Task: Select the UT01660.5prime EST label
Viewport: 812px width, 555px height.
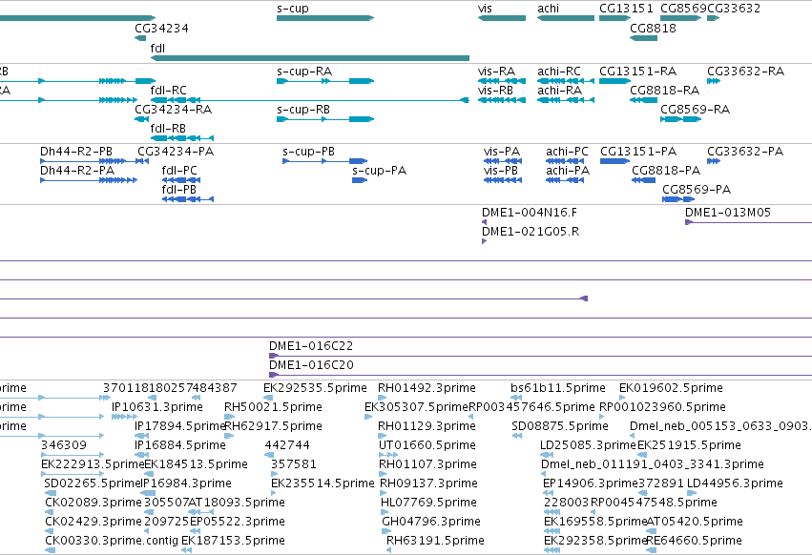Action: click(427, 445)
